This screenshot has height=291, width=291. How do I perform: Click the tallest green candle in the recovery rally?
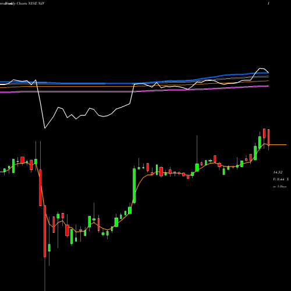click(134, 186)
